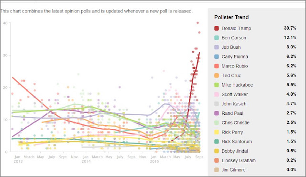Screen dimensions: 306x177
Task: Click Carly Fiorina's blue legend swatch
Action: 217,56
